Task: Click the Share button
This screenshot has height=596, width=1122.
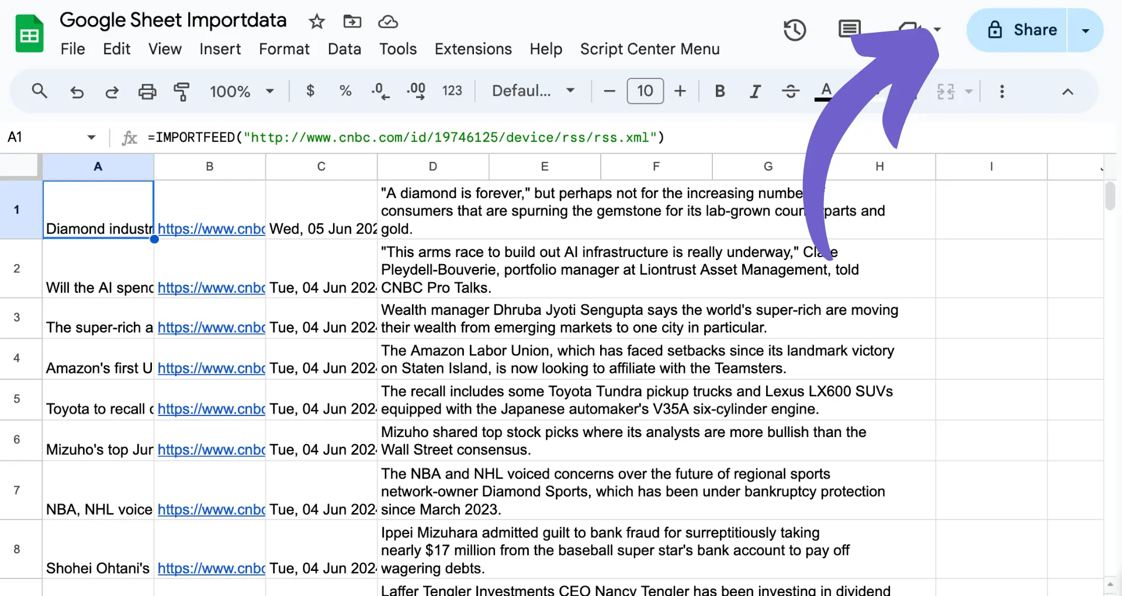Action: pos(1017,30)
